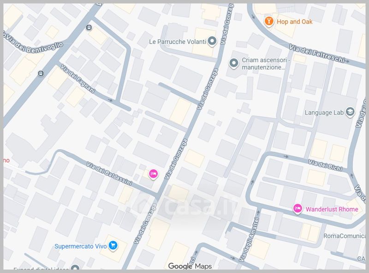Open the Criam ascensori map marker icon
Viewport: 369px width, 273px height.
(x=234, y=62)
